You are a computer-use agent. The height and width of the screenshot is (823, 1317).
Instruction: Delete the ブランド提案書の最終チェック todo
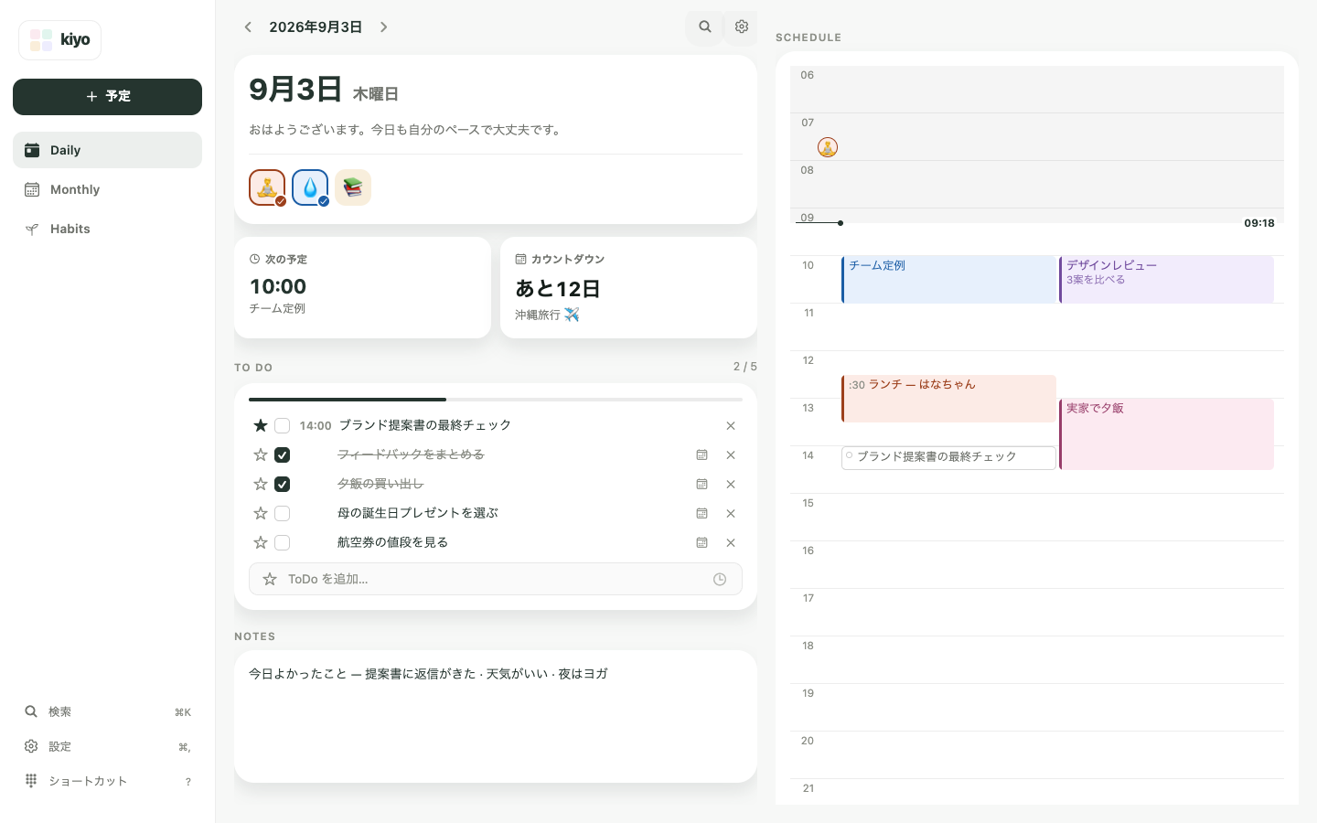tap(731, 425)
